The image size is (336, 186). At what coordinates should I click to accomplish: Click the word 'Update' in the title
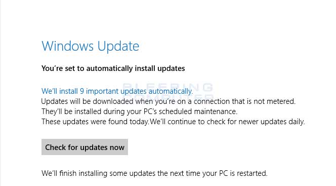click(x=118, y=46)
